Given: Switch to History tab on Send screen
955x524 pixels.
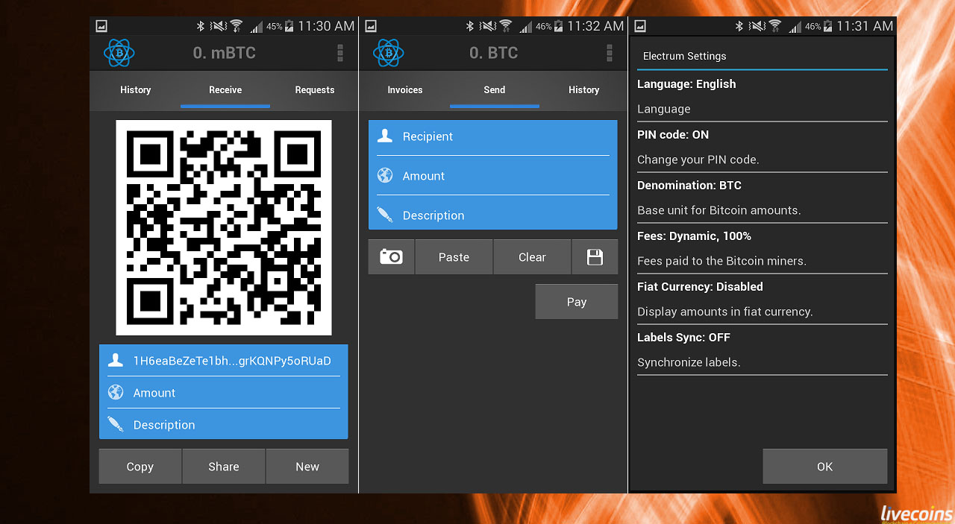Looking at the screenshot, I should [584, 89].
